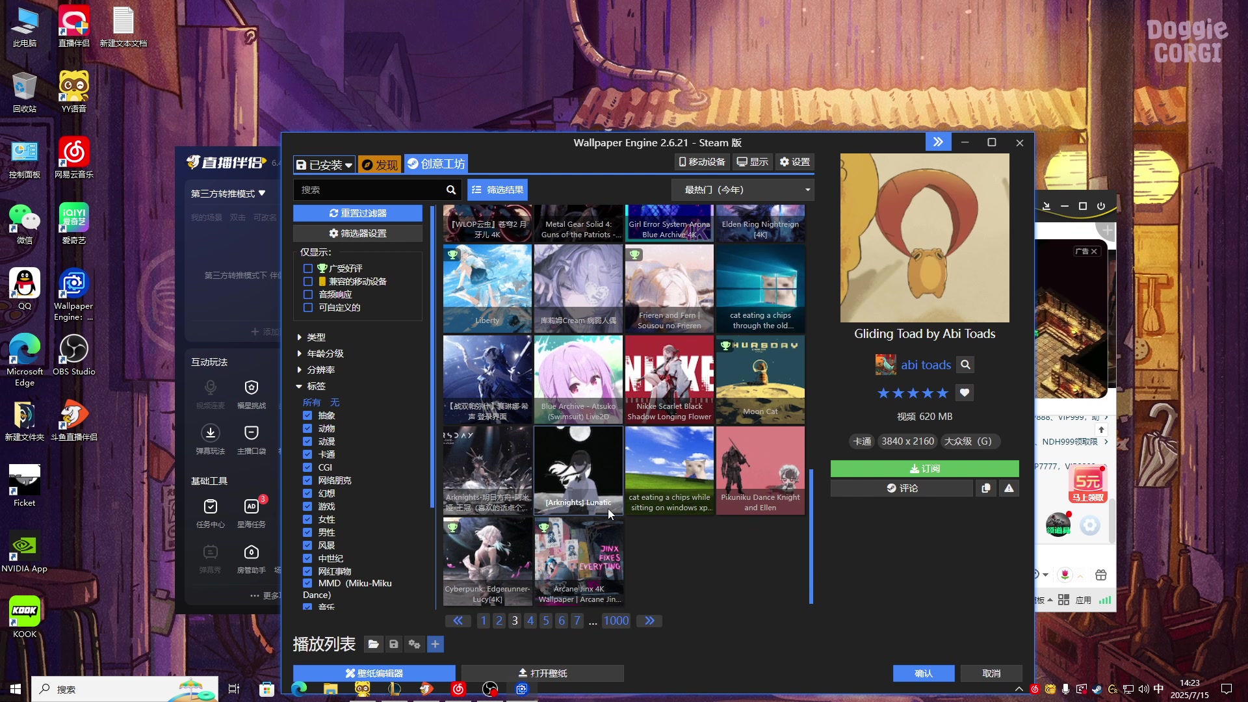The image size is (1248, 702).
Task: Uncheck the 抽象 tag checkbox
Action: [307, 415]
